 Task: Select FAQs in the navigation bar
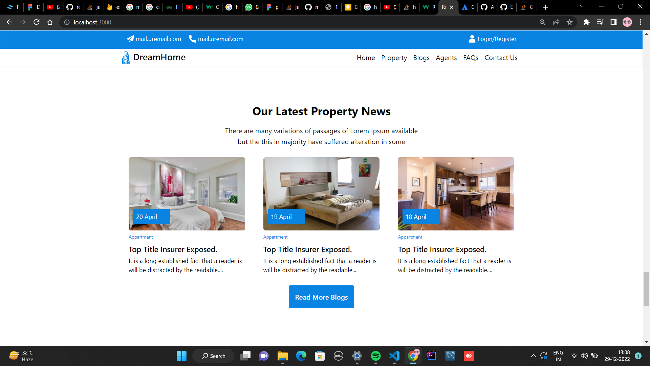coord(471,58)
